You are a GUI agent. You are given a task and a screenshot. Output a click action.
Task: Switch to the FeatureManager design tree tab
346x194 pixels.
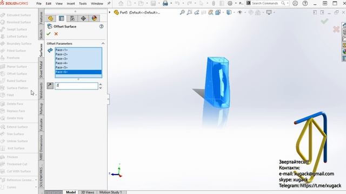pos(50,18)
